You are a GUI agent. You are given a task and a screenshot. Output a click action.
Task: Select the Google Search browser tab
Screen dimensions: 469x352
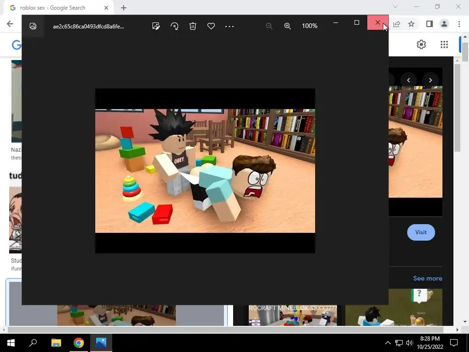(59, 8)
